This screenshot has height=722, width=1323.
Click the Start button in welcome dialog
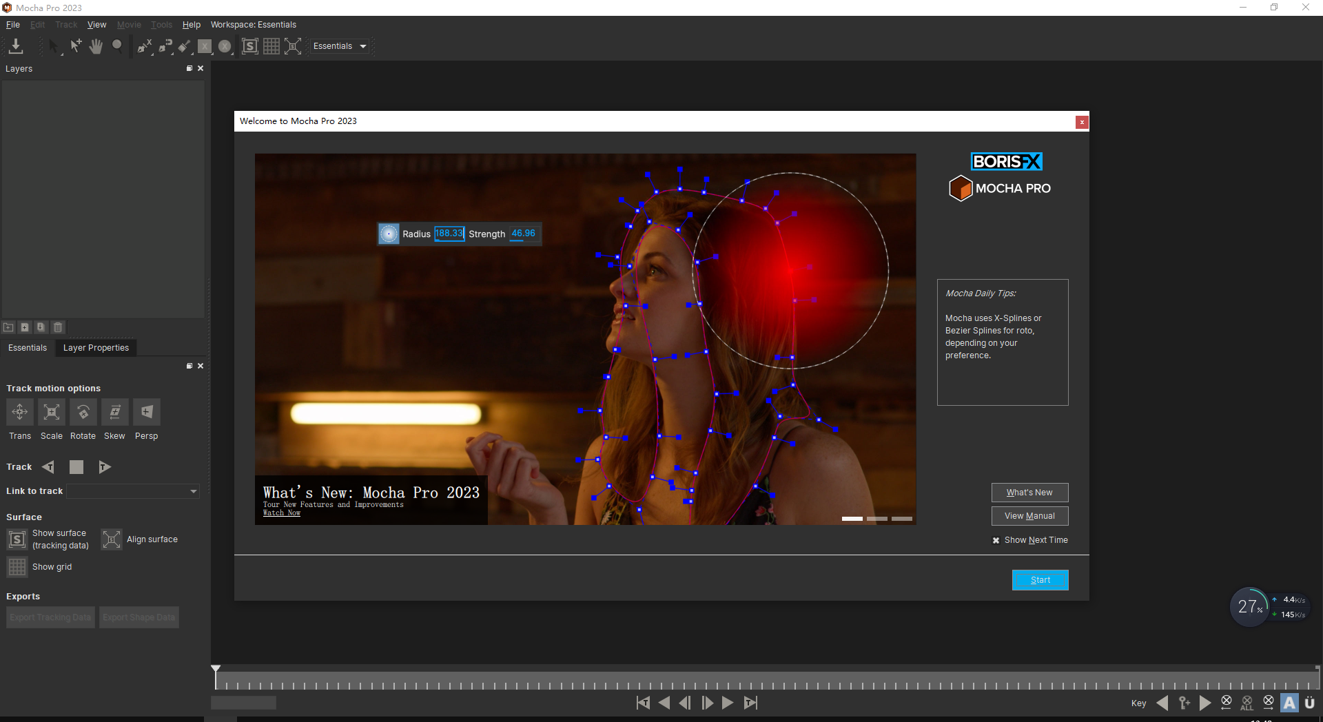[1039, 579]
